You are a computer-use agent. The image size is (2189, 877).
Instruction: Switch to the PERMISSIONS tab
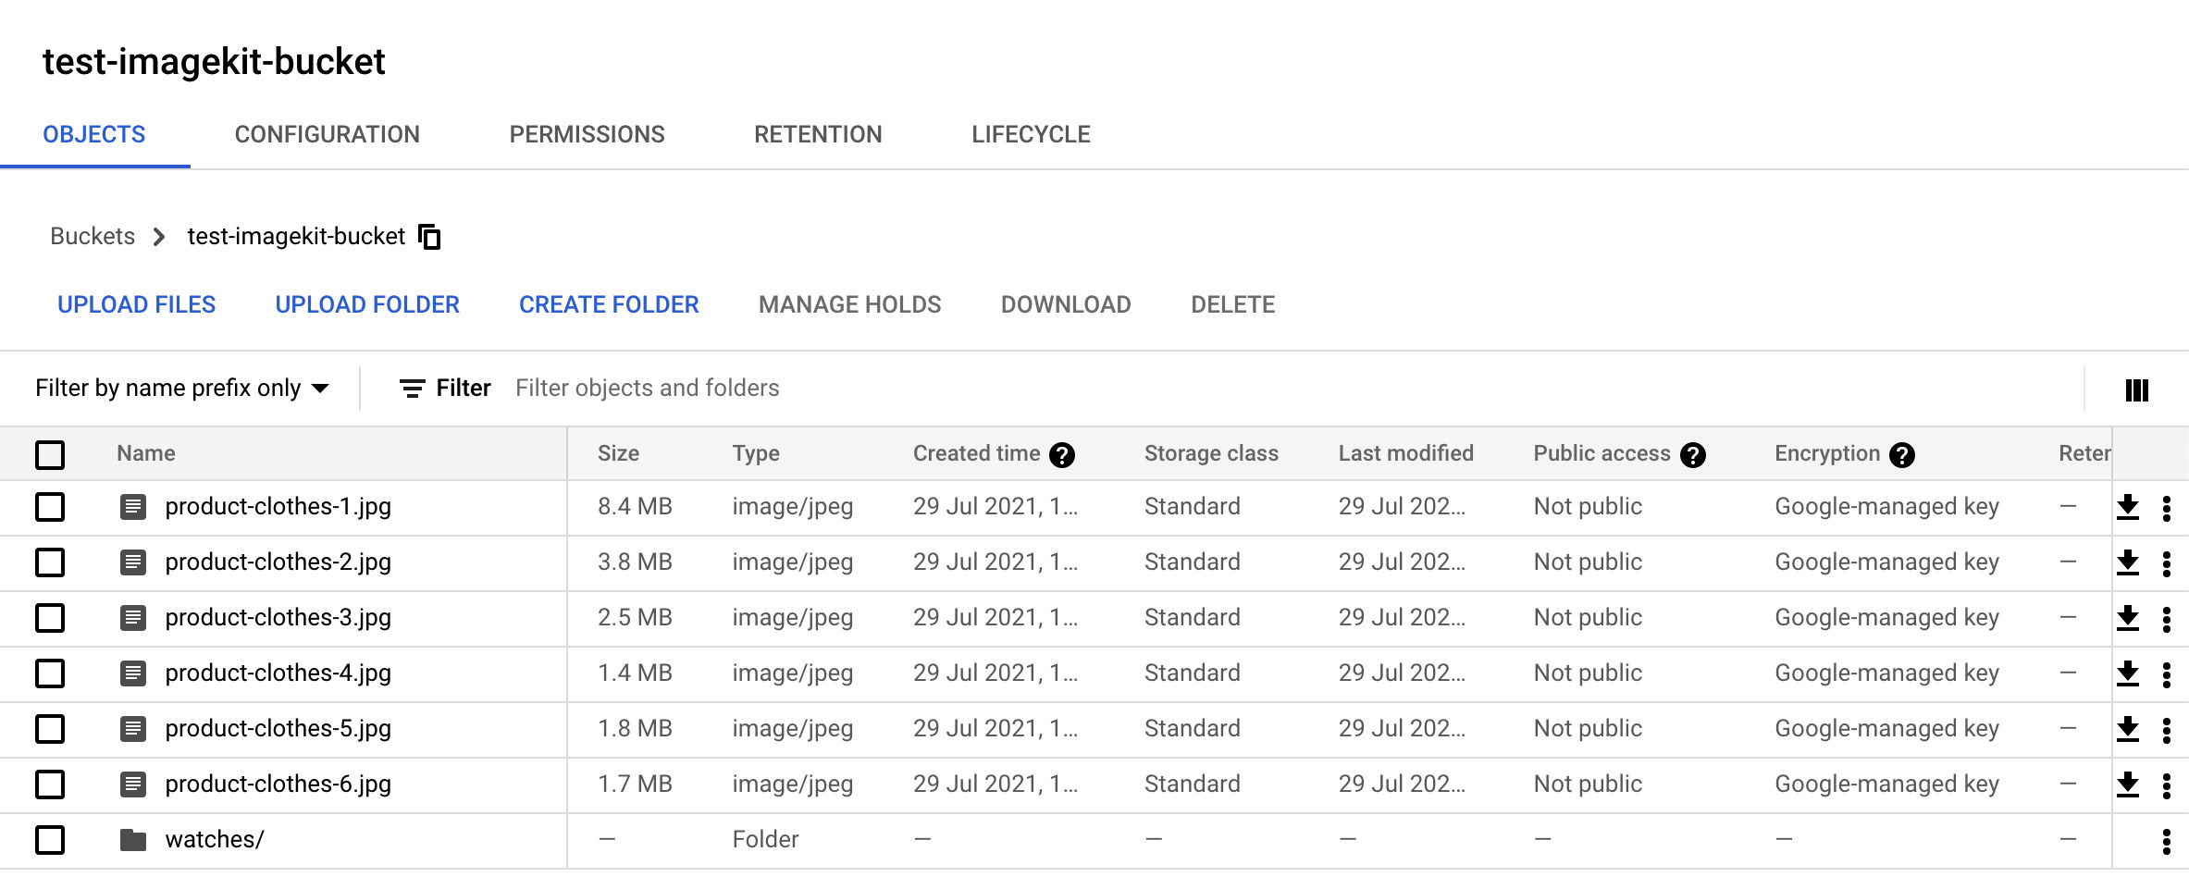[x=587, y=135]
